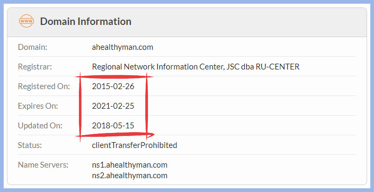Viewport: 374px width, 192px height.
Task: Click the ns2.ahealthyman.com name server
Action: click(x=129, y=176)
